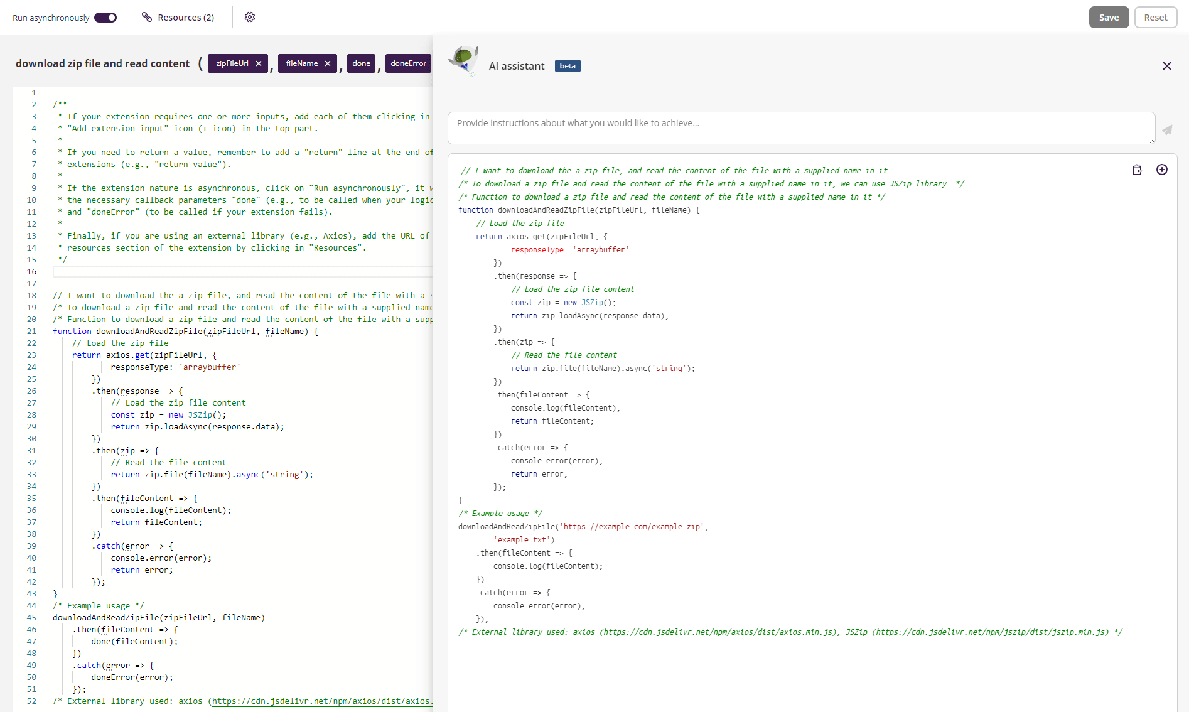Viewport: 1189px width, 712px height.
Task: Click the AI instructions input field
Action: click(800, 127)
